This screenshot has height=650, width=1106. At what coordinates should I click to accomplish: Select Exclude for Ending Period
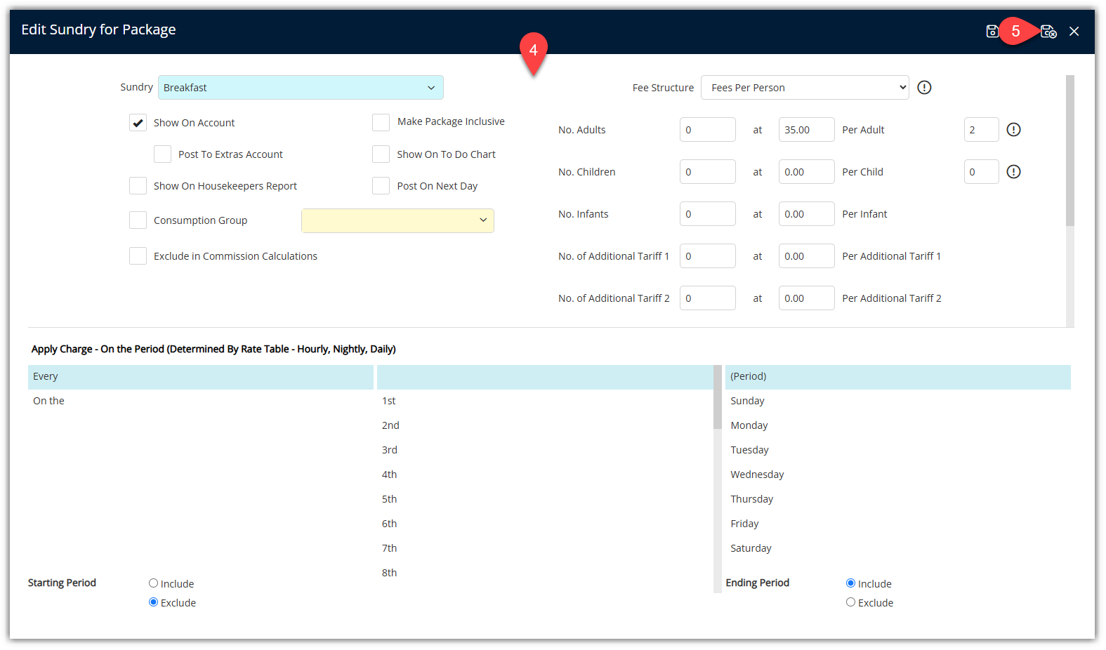click(850, 602)
